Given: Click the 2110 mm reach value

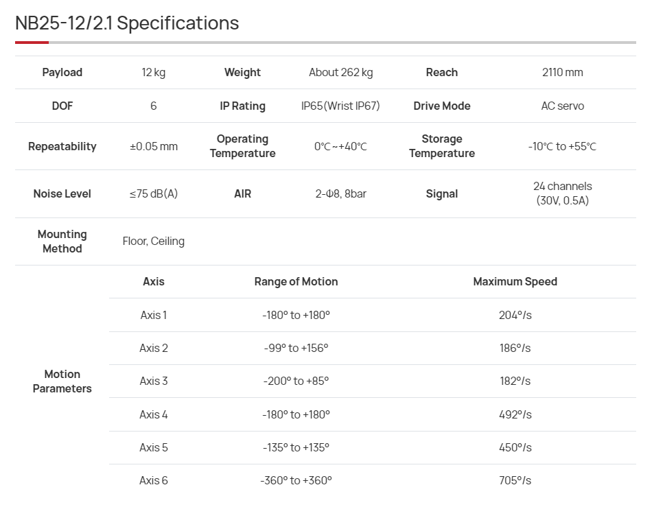Looking at the screenshot, I should [562, 72].
